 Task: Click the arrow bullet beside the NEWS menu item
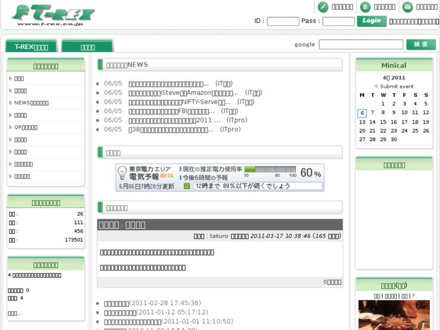click(10, 103)
